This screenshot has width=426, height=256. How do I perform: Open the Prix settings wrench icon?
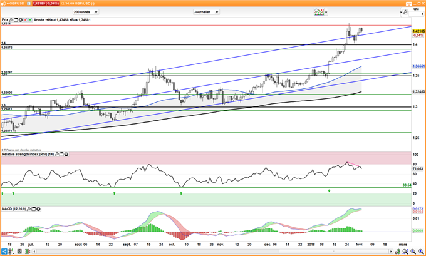11,20
